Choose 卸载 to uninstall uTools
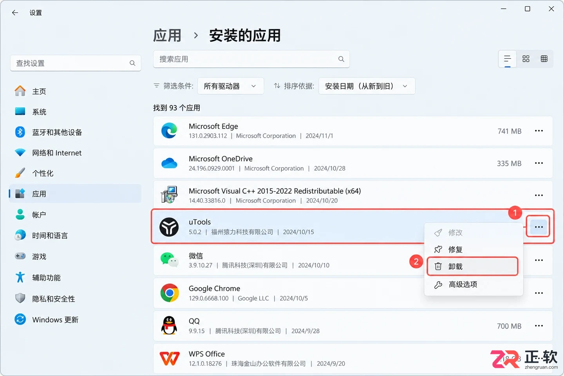564x376 pixels. (473, 267)
